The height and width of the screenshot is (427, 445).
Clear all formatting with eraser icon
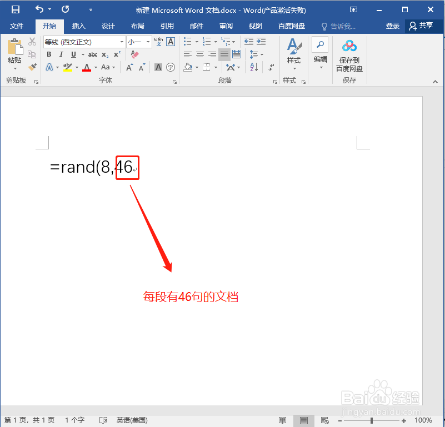(x=134, y=54)
